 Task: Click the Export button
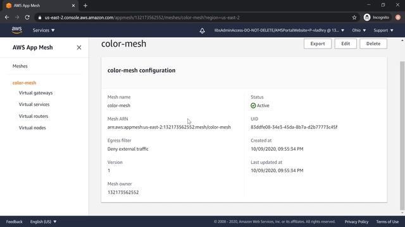pyautogui.click(x=318, y=44)
